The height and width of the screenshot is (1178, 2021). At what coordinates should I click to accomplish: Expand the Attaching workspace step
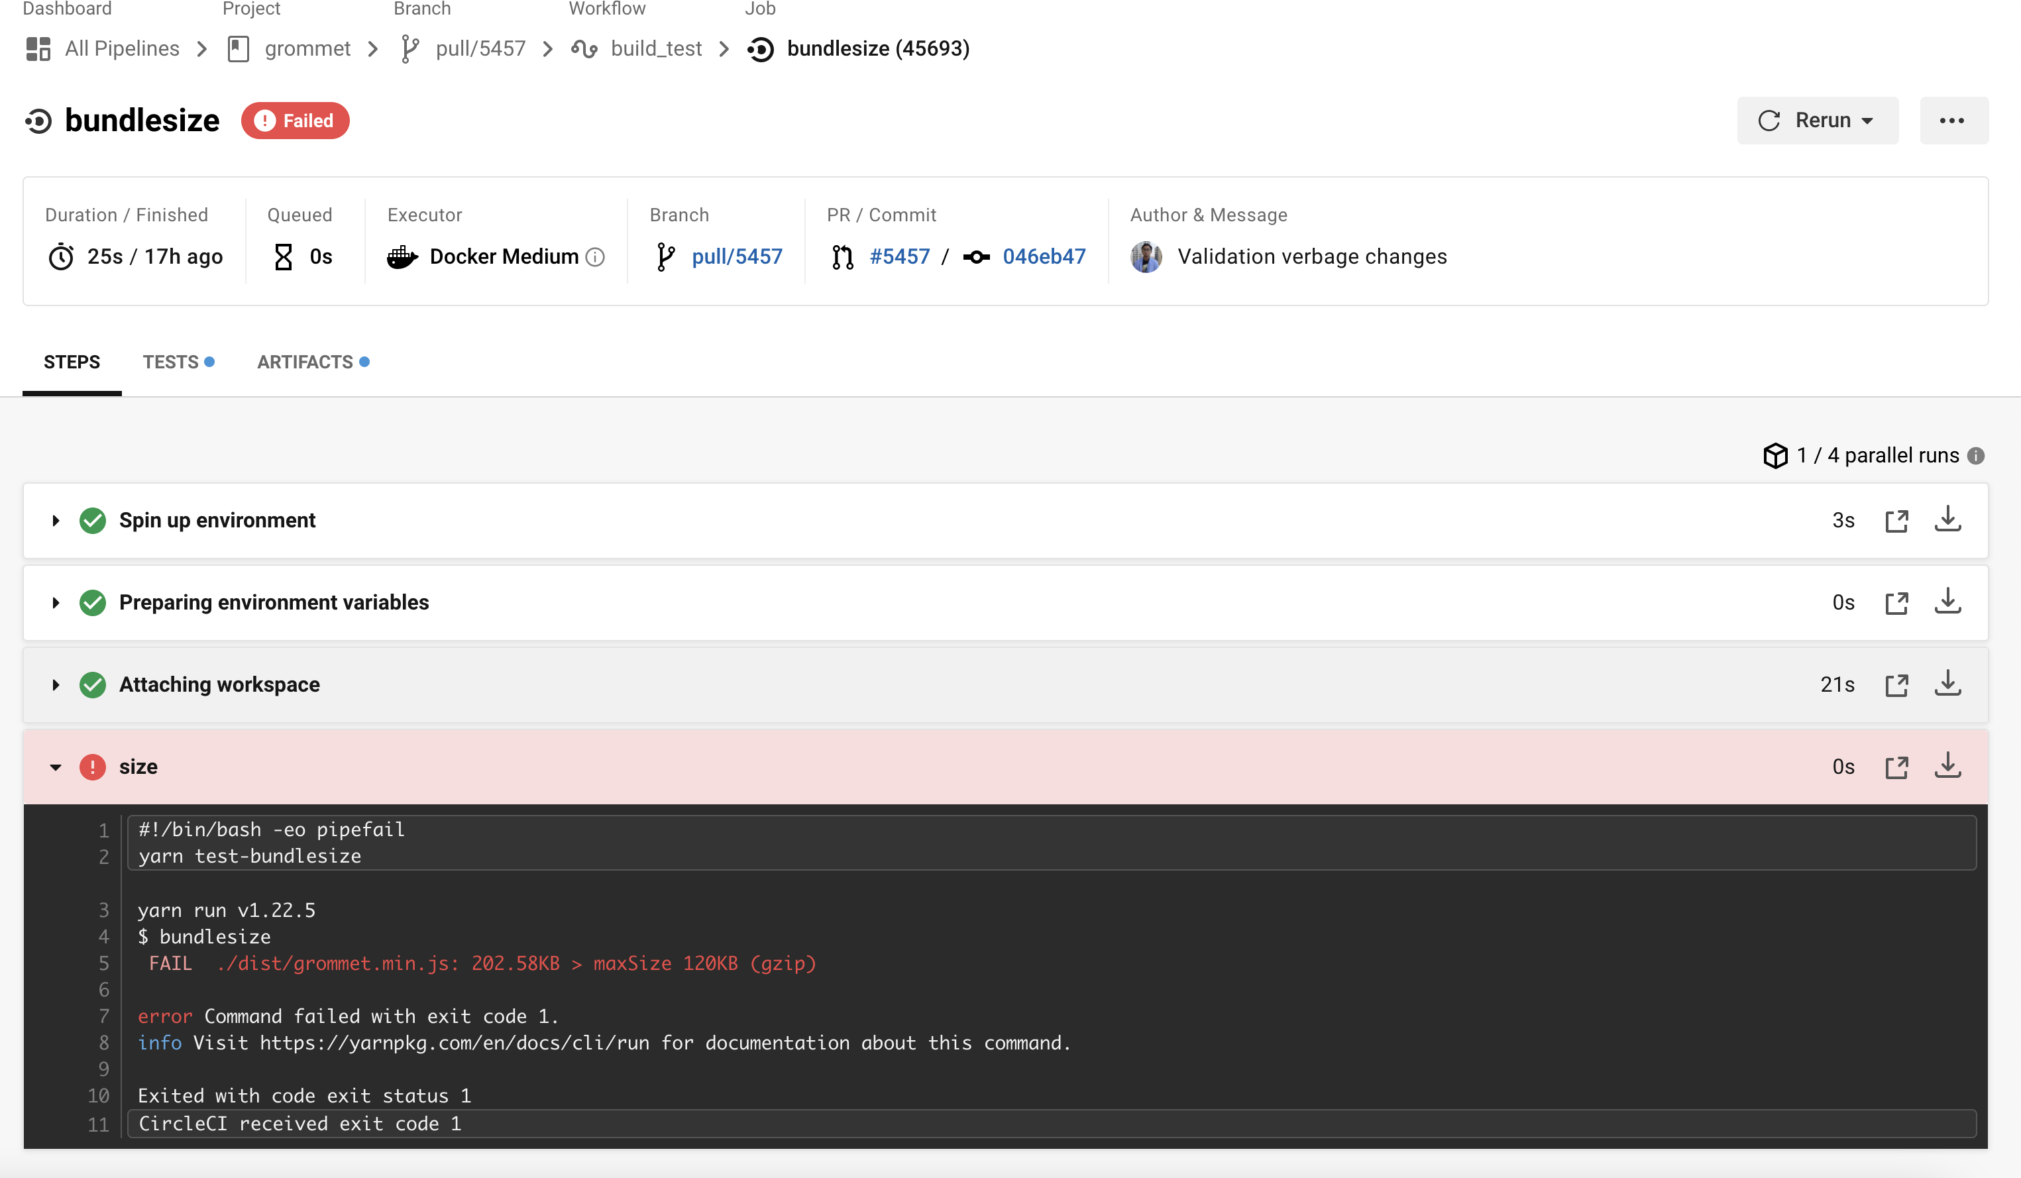tap(56, 685)
